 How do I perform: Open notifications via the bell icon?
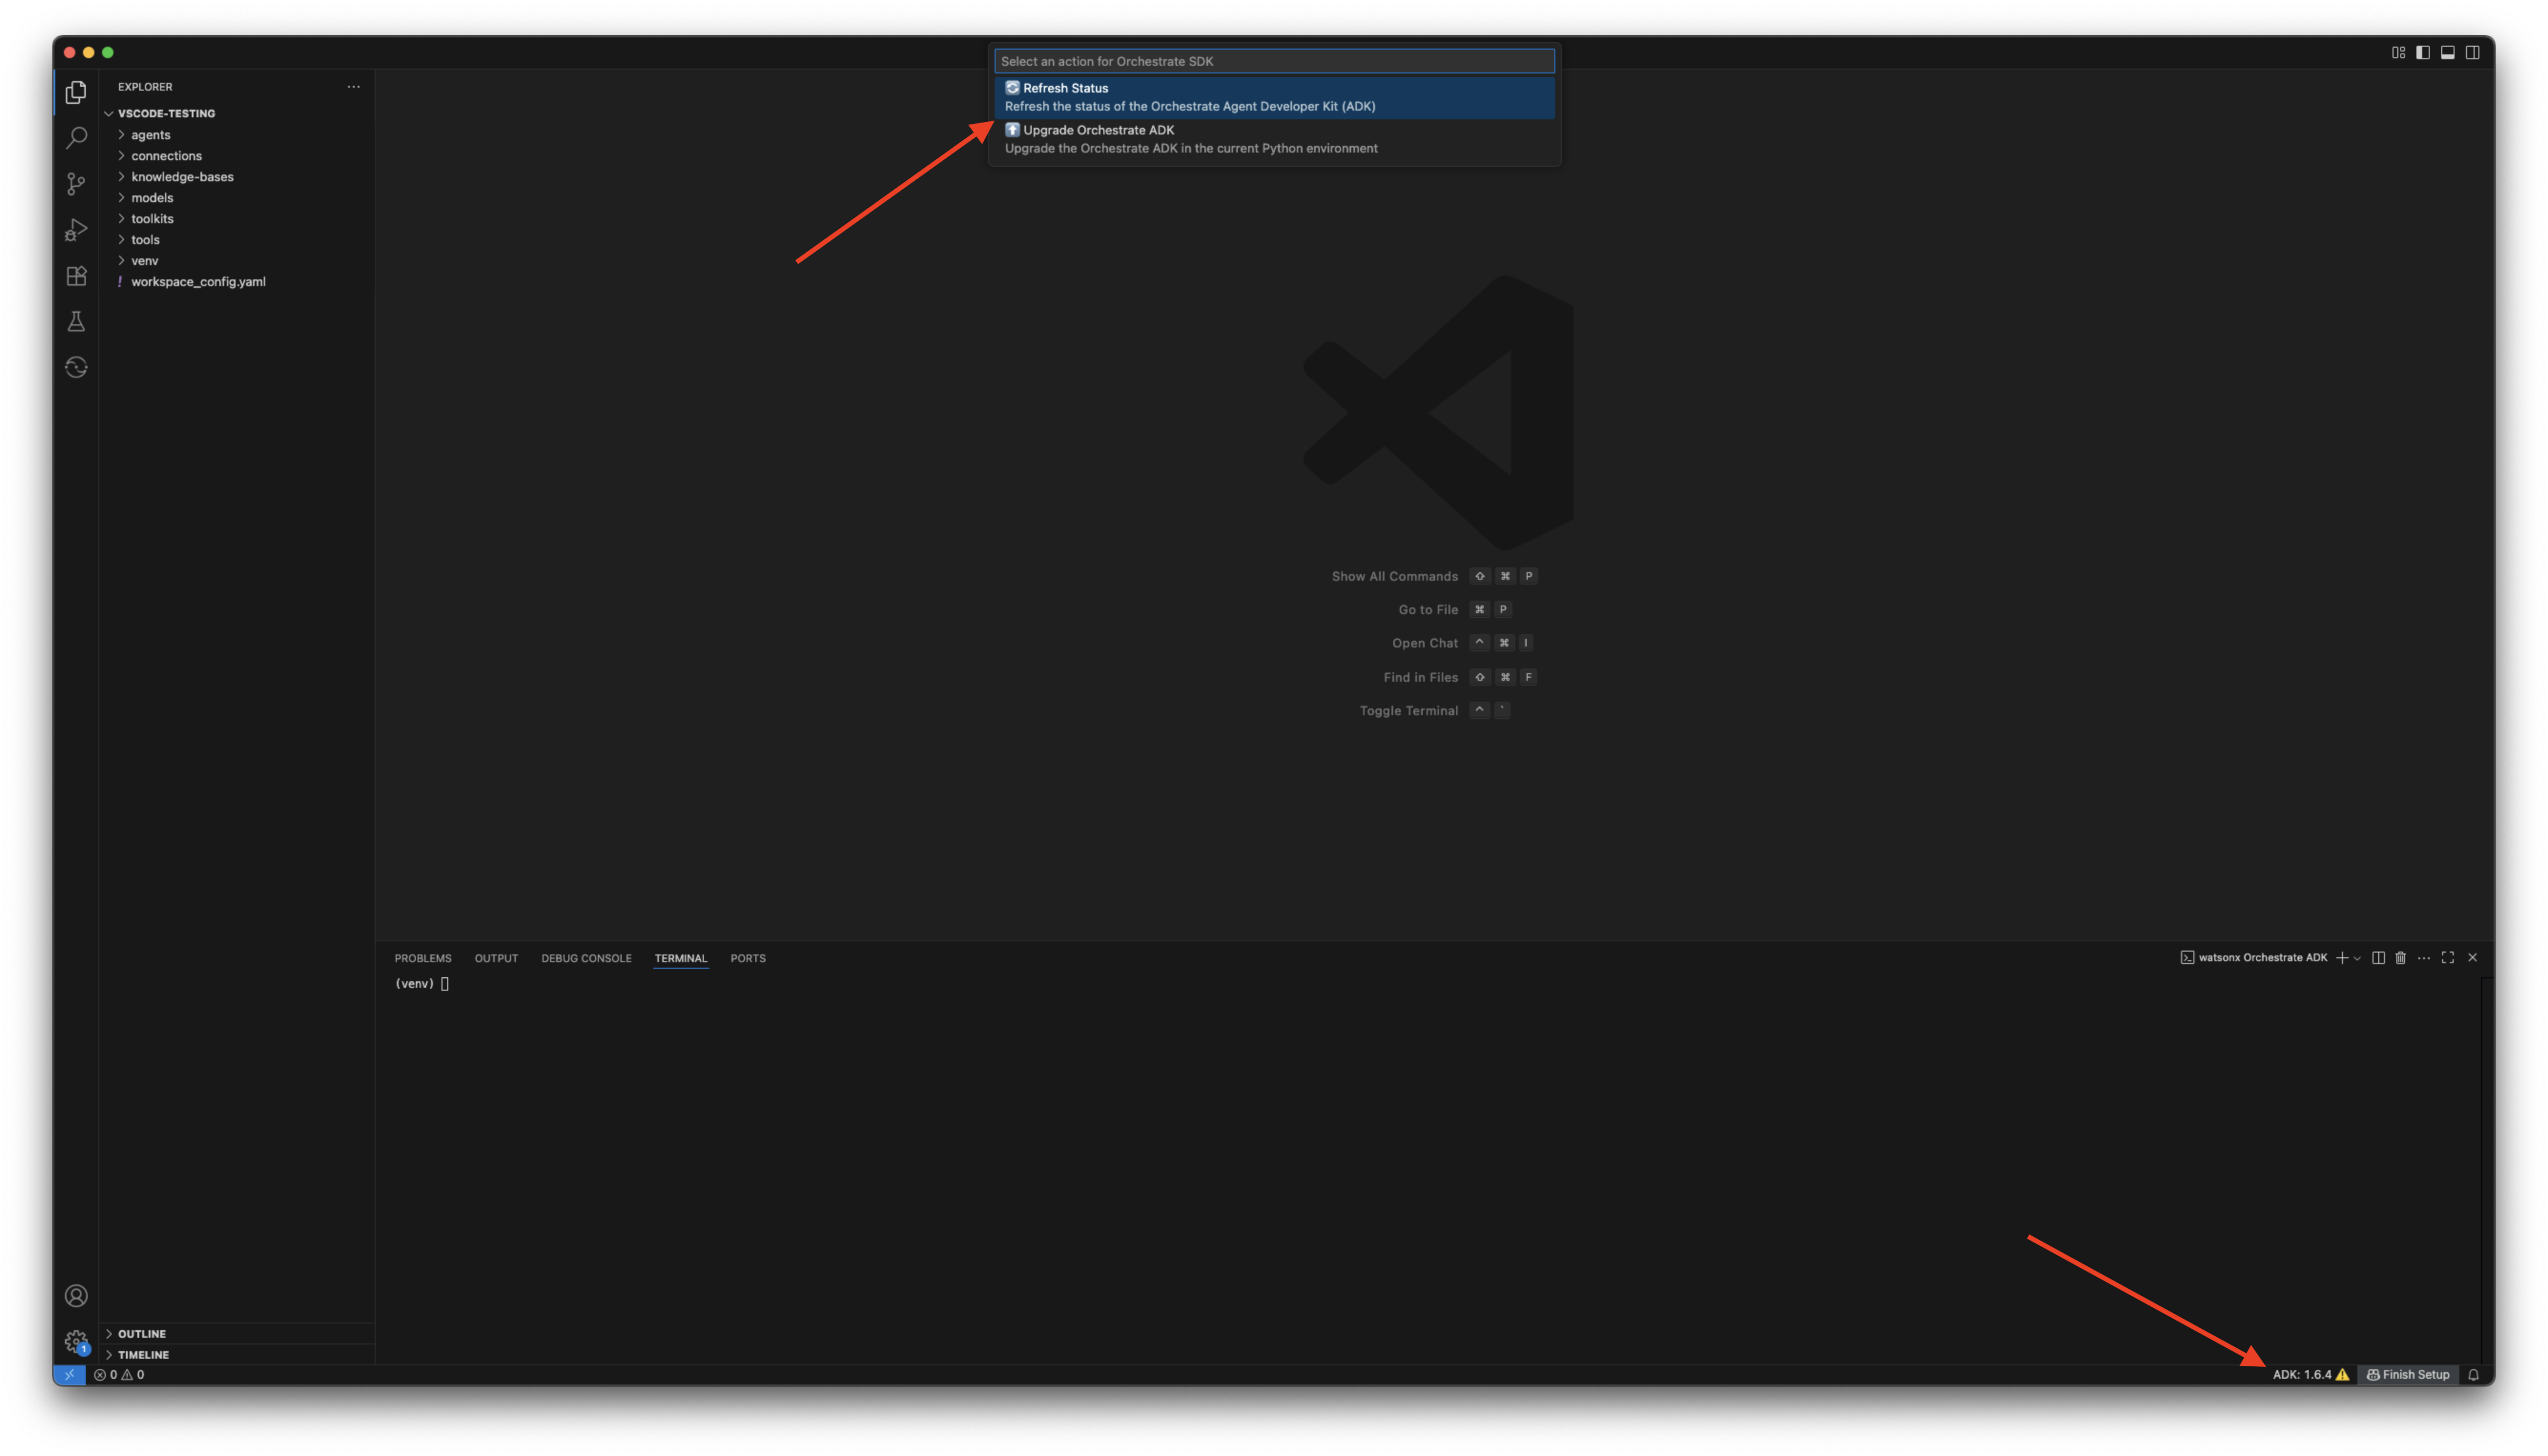(2473, 1374)
